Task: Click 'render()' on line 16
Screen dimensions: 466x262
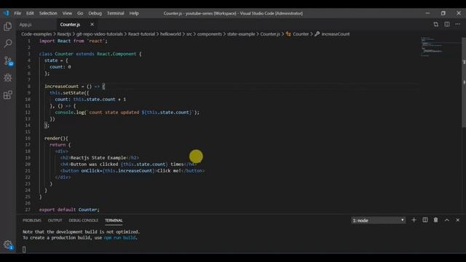Action: [x=55, y=138]
